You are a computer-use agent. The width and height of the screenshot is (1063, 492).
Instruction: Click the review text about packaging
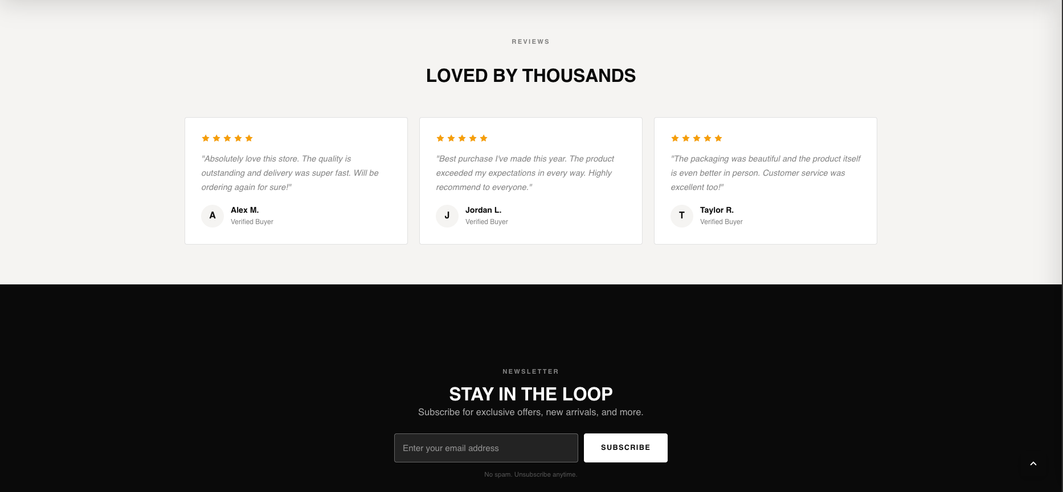tap(765, 173)
